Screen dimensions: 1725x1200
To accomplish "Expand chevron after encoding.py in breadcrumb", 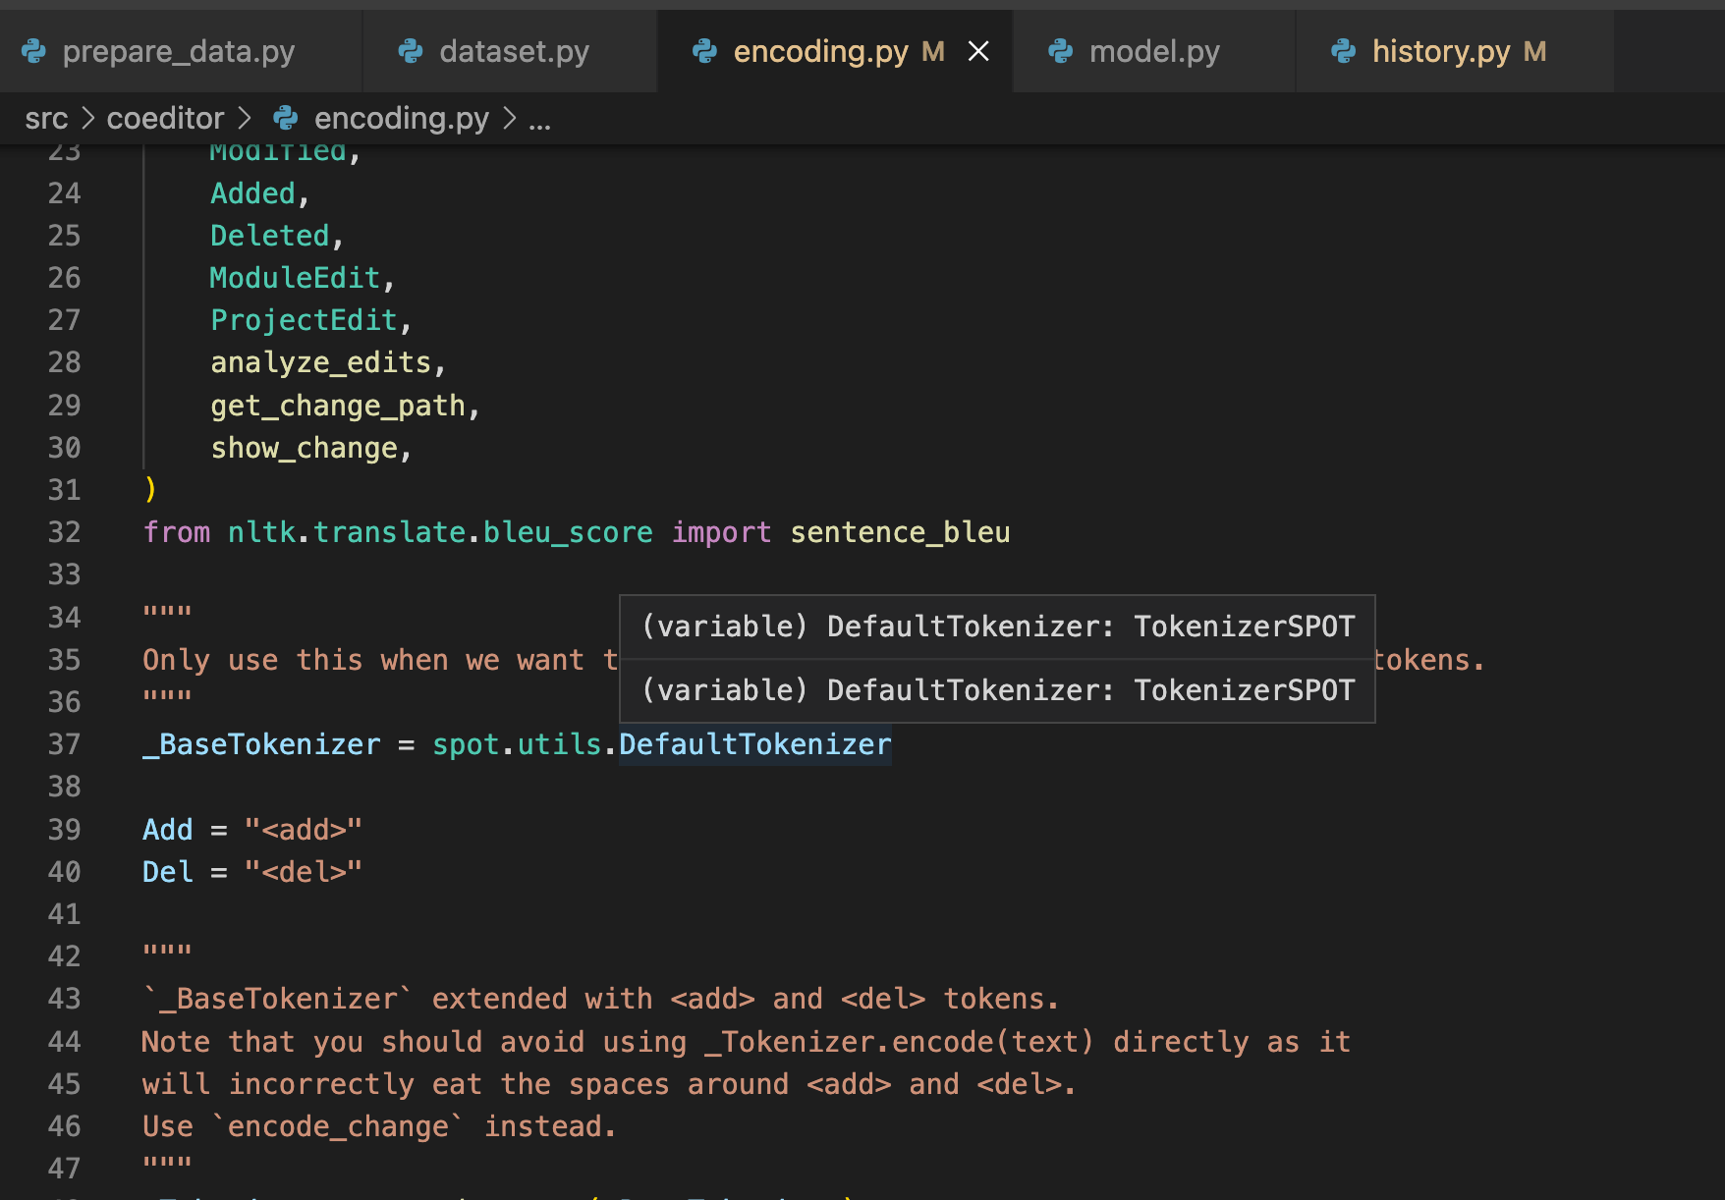I will (x=509, y=119).
